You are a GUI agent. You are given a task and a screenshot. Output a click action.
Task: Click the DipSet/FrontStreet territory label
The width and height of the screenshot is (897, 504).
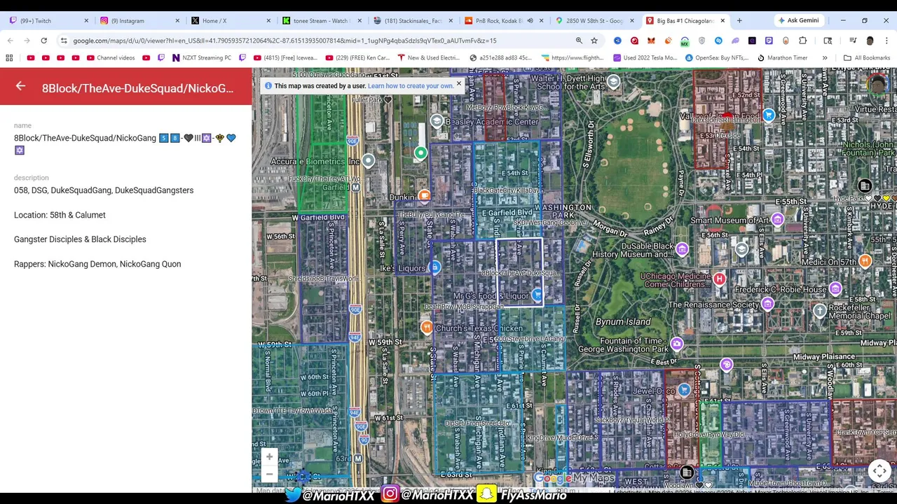pos(479,423)
